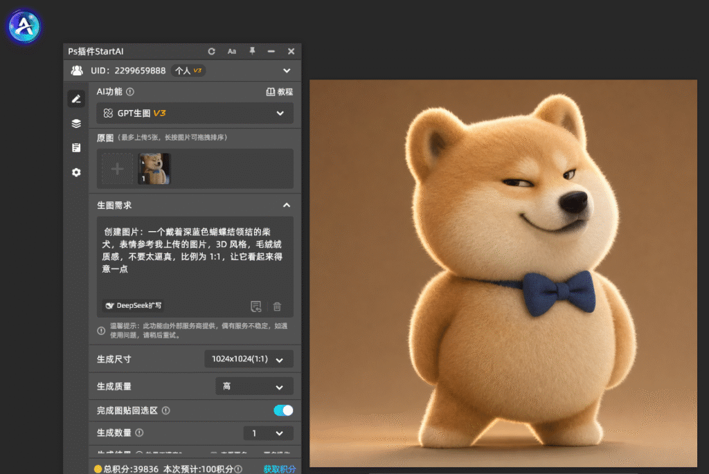
Task: Show info about 完成图贴回选区
Action: [166, 410]
